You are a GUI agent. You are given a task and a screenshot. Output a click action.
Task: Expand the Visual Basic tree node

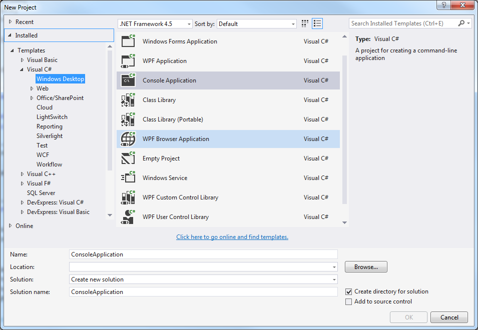(x=22, y=60)
